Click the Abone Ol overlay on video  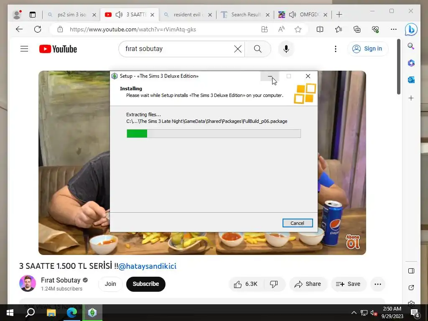click(x=353, y=242)
